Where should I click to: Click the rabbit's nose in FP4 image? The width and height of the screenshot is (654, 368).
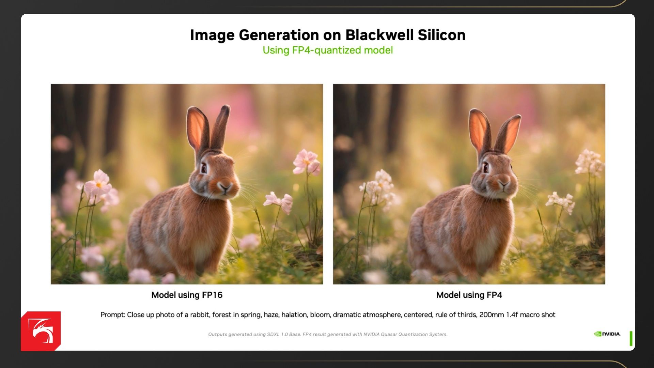pos(503,184)
